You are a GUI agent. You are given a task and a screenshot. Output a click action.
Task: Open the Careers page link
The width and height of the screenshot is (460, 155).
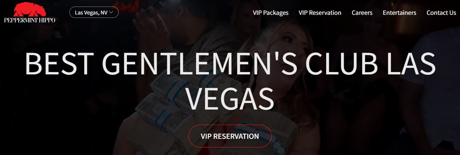coord(362,13)
